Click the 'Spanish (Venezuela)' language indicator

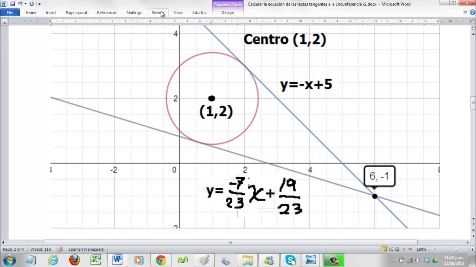(86, 249)
